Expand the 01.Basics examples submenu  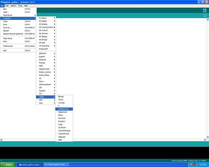(46, 18)
